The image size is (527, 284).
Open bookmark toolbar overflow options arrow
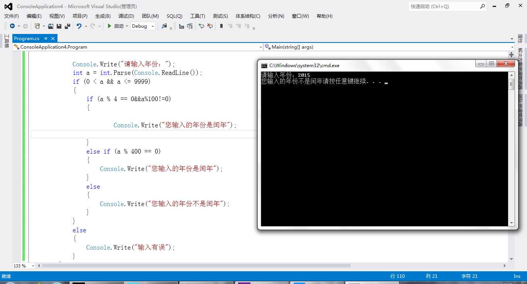pos(254,27)
